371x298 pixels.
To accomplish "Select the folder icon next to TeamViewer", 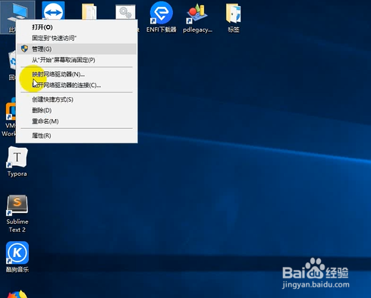I will tap(89, 11).
